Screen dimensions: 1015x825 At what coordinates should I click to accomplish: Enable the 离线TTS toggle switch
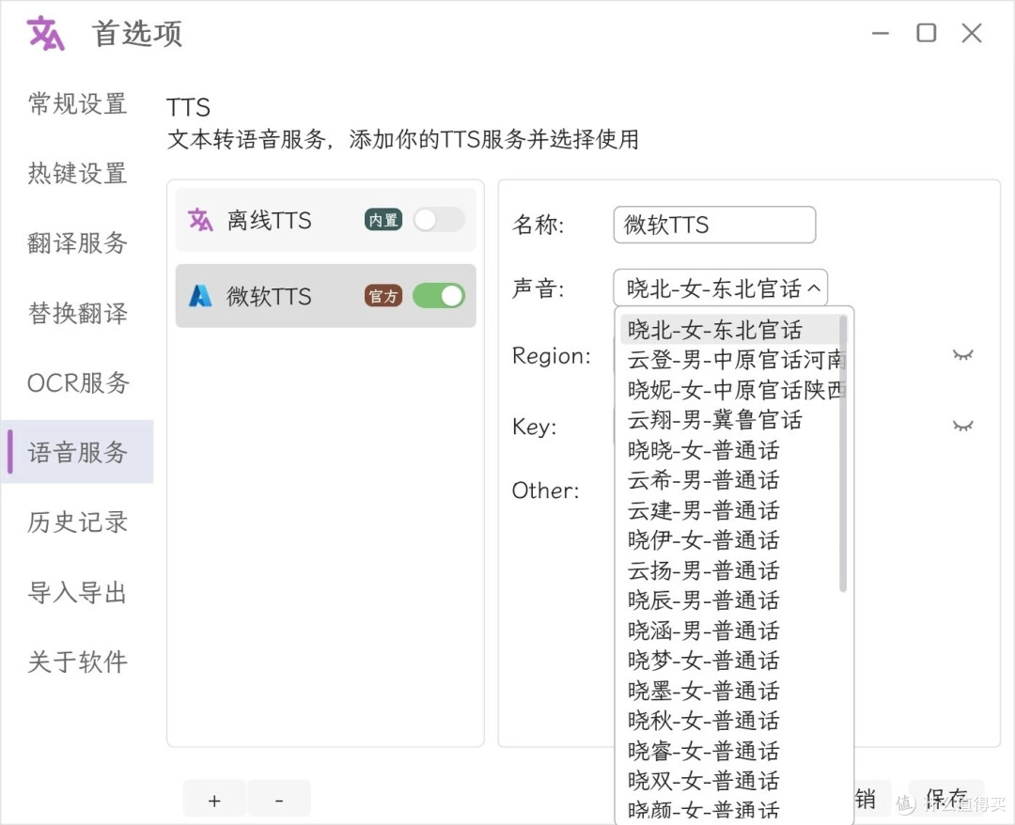click(x=439, y=220)
